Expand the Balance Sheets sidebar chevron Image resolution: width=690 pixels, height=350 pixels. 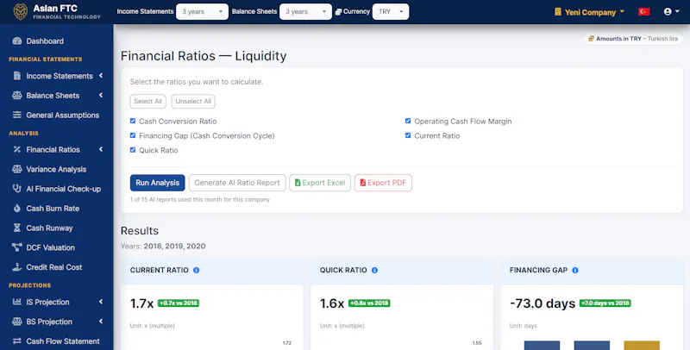tap(101, 95)
